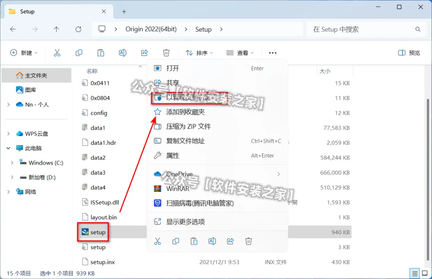Screen dimensions: 432x279
Task: Go up one folder level
Action: coord(56,29)
